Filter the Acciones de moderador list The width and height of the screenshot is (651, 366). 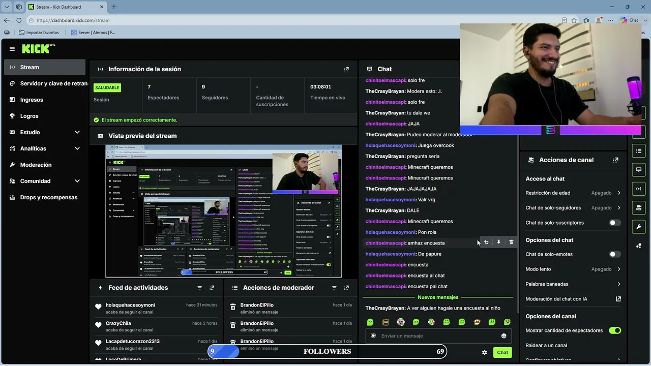[x=334, y=288]
